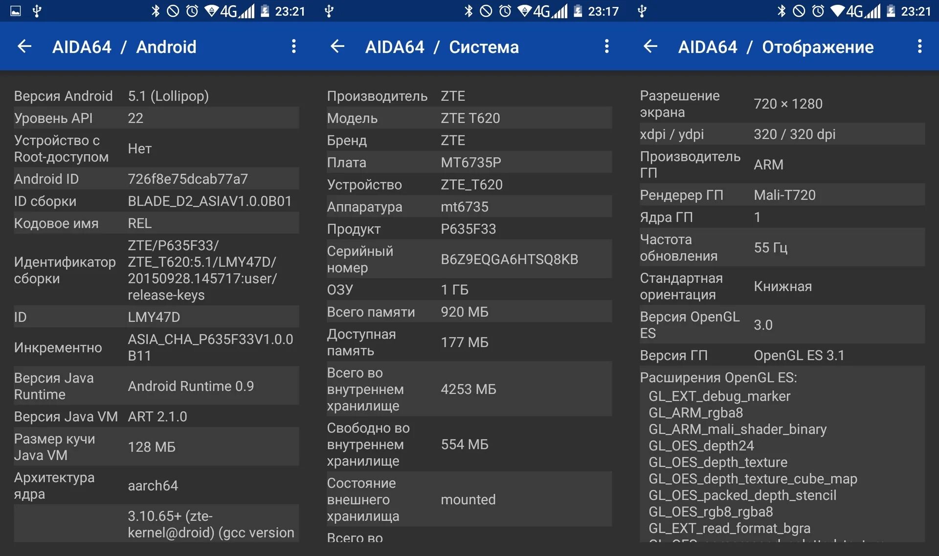The image size is (939, 556).
Task: Tap USB icon in right screen status bar
Action: pyautogui.click(x=642, y=11)
